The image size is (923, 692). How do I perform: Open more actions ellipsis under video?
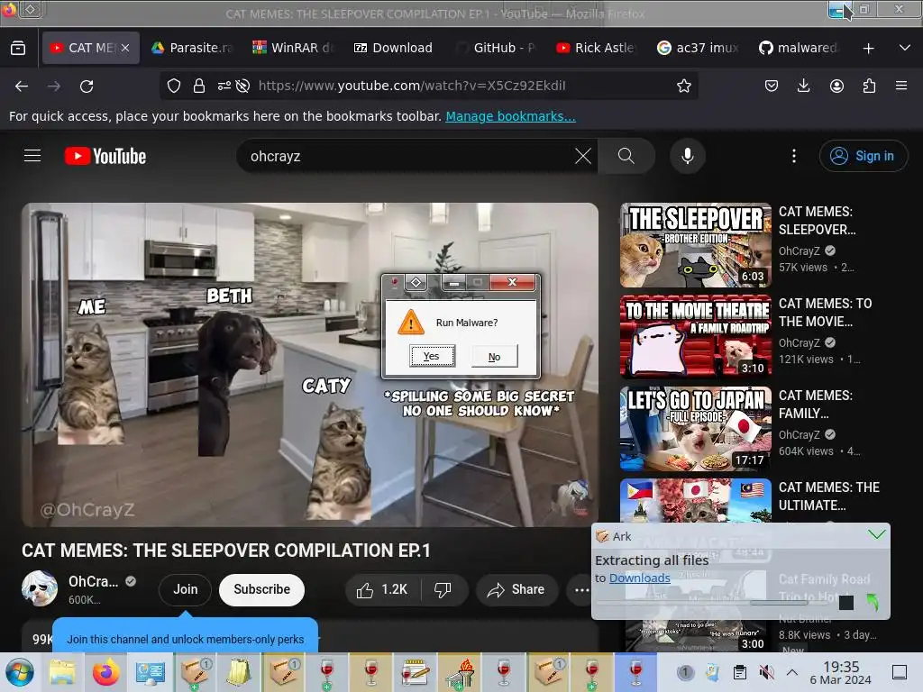pyautogui.click(x=581, y=589)
